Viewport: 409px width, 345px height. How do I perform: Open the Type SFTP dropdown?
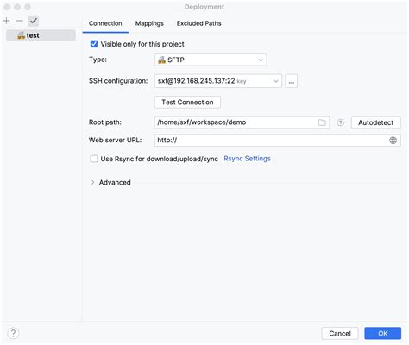pyautogui.click(x=211, y=60)
